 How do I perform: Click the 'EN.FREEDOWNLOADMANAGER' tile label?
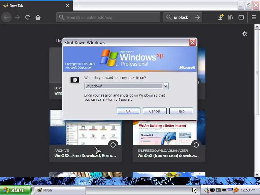coord(163,150)
